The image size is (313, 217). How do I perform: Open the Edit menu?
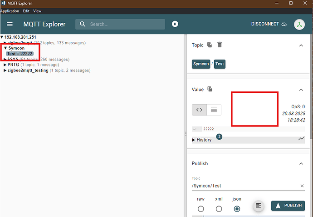pos(26,11)
